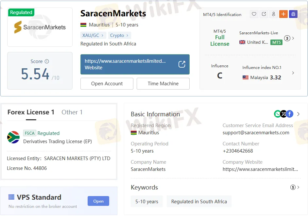The height and width of the screenshot is (216, 308).
Task: Open the WhatsApp social icon
Action: pyautogui.click(x=277, y=114)
